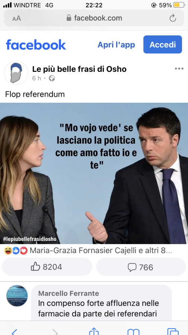Open Marcello Ferrante commenter avatar
The height and width of the screenshot is (335, 188).
point(17,296)
